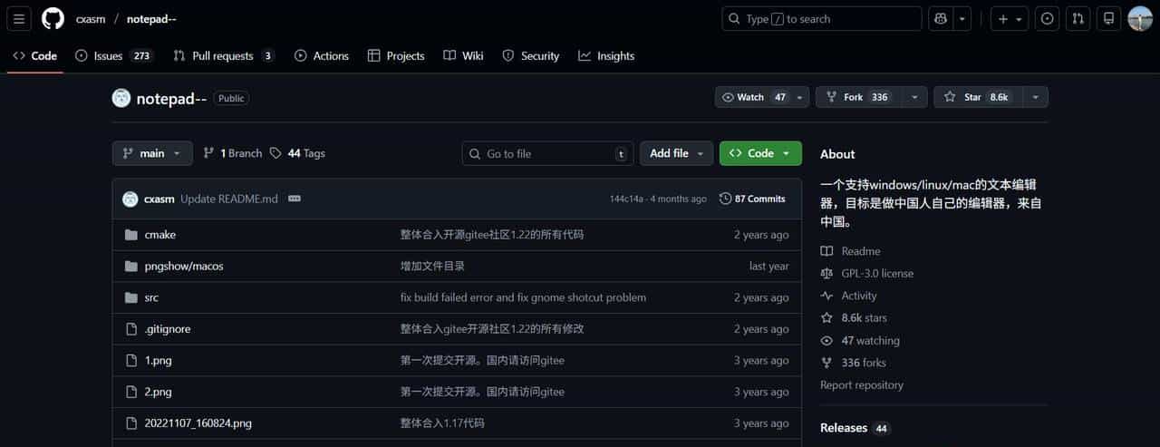Viewport: 1160px width, 447px height.
Task: Expand the Fork dropdown arrow
Action: tap(914, 97)
